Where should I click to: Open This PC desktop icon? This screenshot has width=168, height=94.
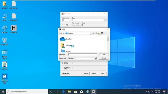coord(4,17)
